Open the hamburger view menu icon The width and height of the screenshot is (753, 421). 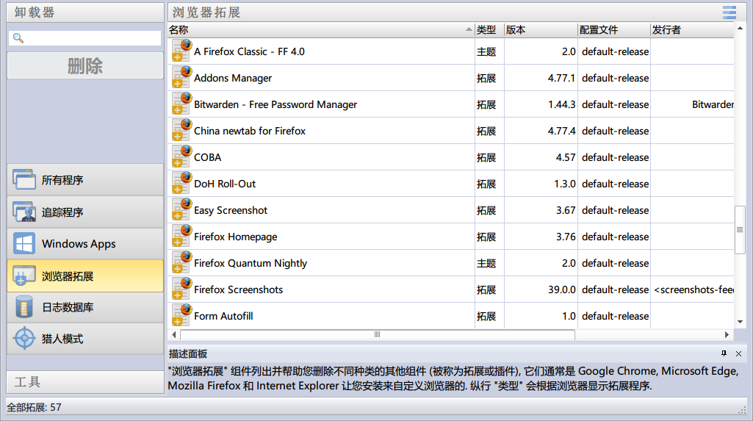[x=729, y=12]
